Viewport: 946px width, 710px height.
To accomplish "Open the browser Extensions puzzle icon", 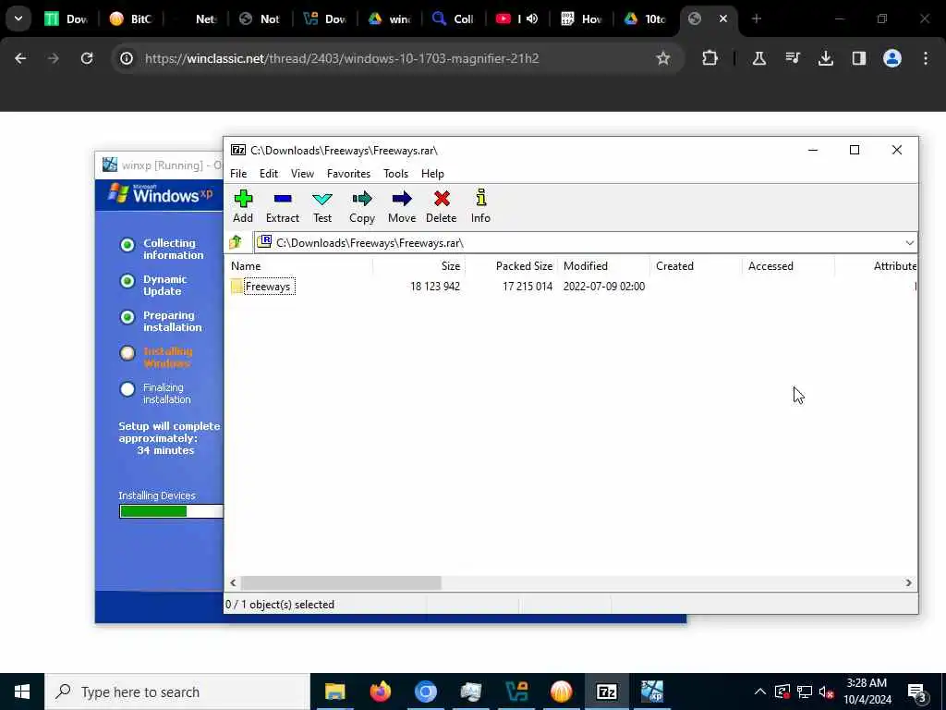I will coord(710,58).
